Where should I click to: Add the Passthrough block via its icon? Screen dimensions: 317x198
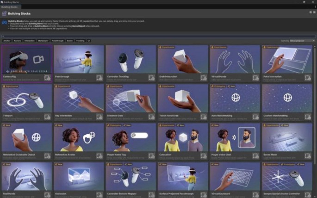(x=99, y=78)
